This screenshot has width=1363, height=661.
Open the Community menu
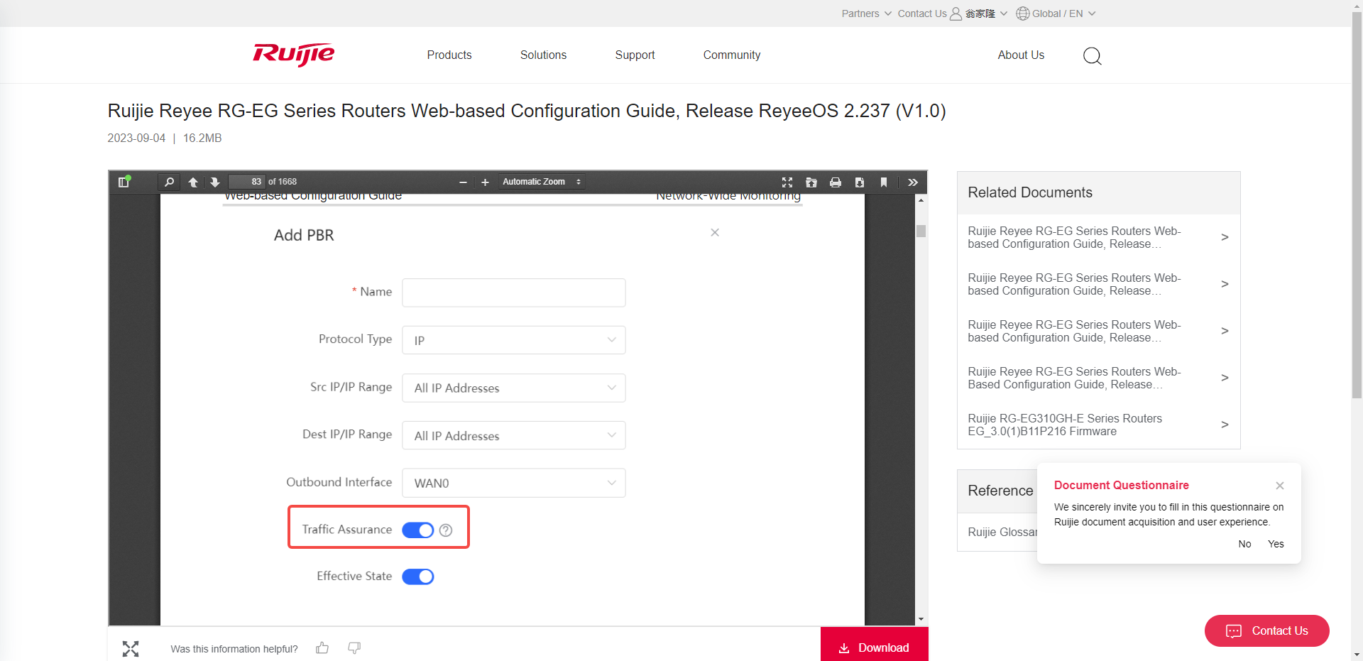click(732, 55)
